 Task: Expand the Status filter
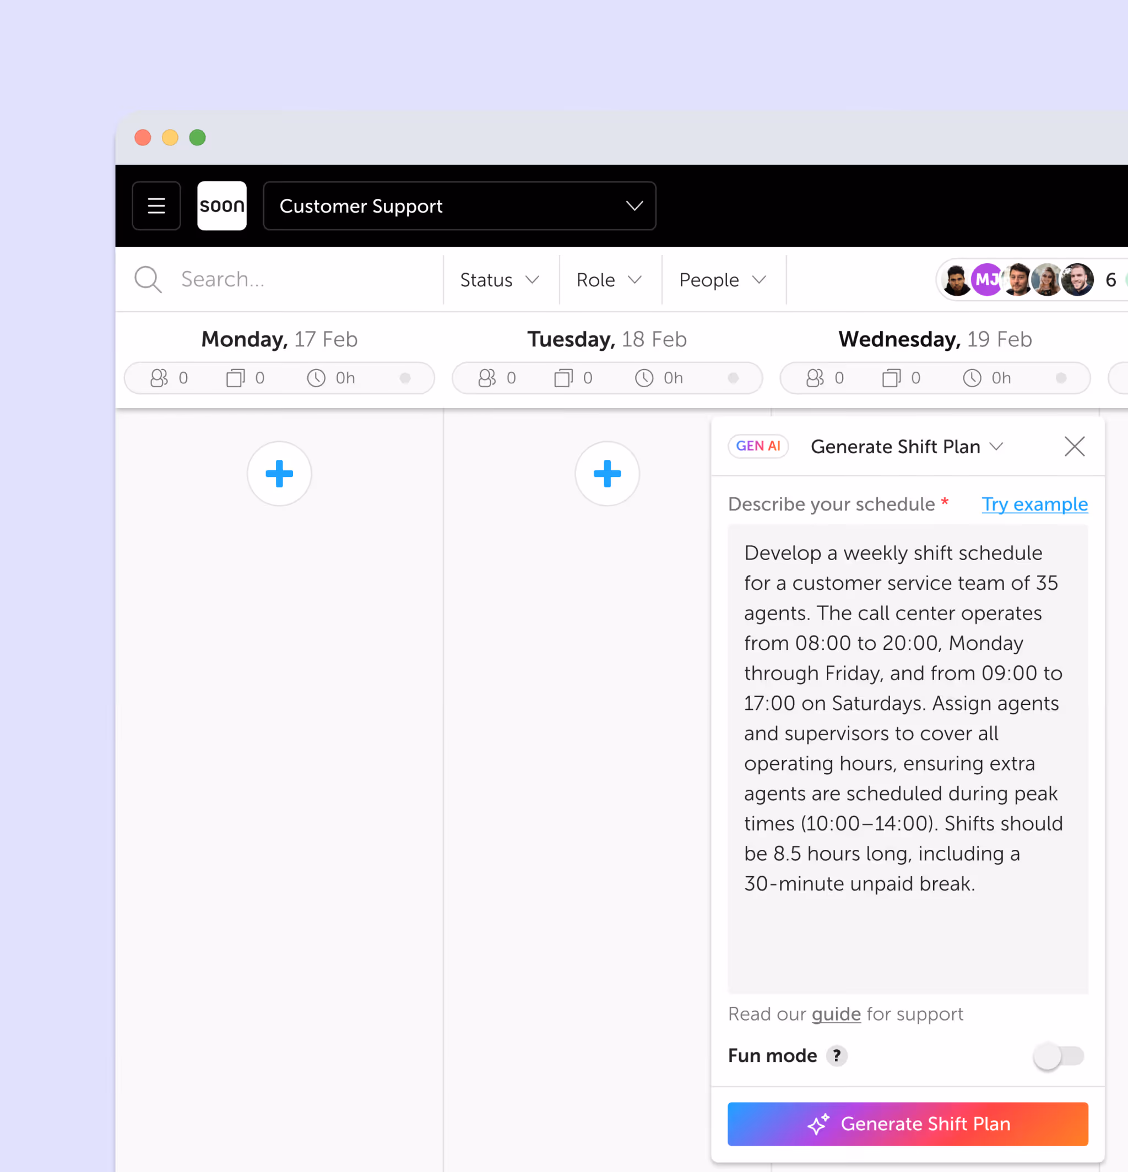(500, 280)
